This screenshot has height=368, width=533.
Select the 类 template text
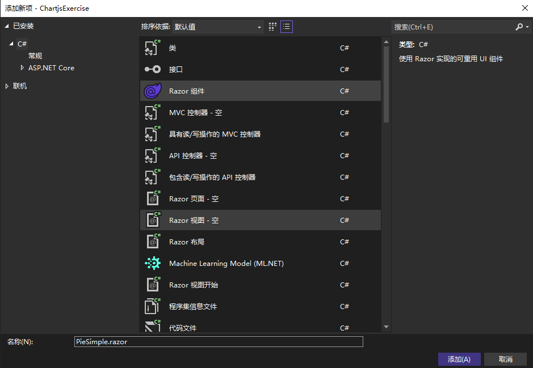(x=173, y=48)
